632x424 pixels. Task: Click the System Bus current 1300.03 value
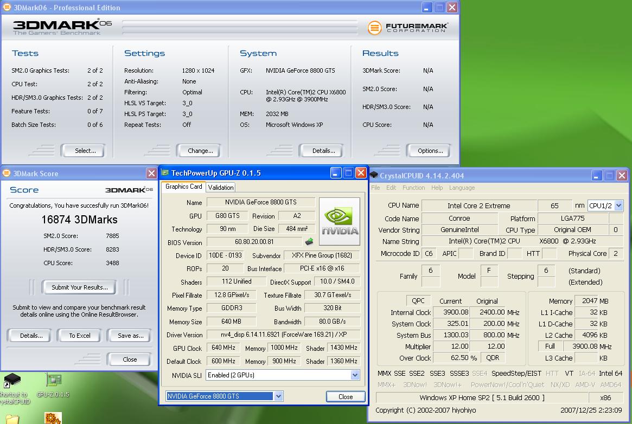click(452, 335)
